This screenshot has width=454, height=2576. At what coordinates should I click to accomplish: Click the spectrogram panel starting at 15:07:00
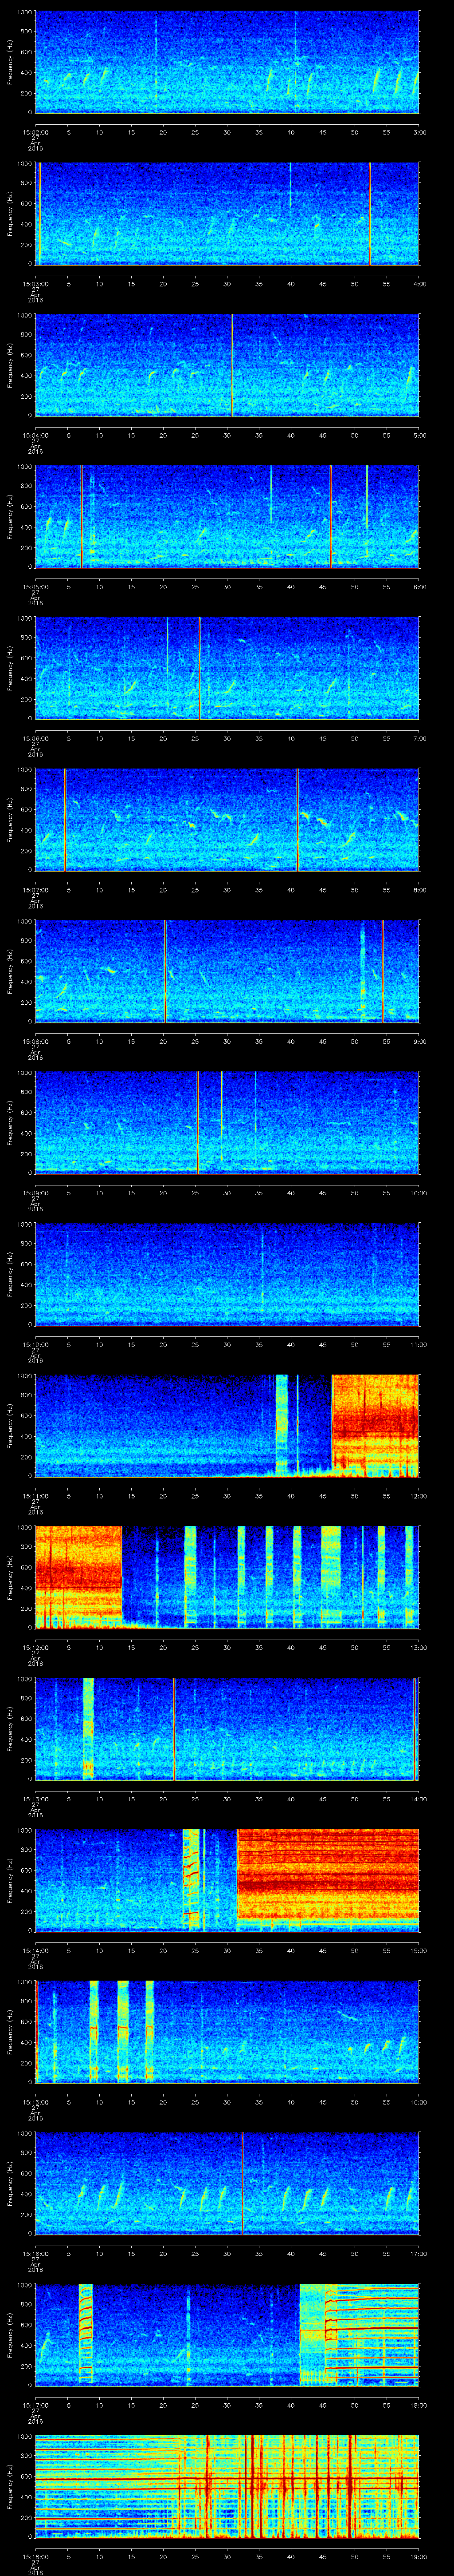point(227,820)
